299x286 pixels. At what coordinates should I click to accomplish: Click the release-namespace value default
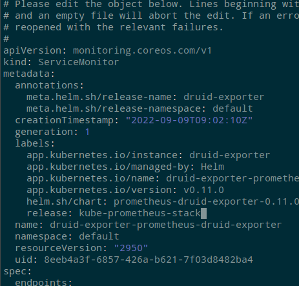232,108
